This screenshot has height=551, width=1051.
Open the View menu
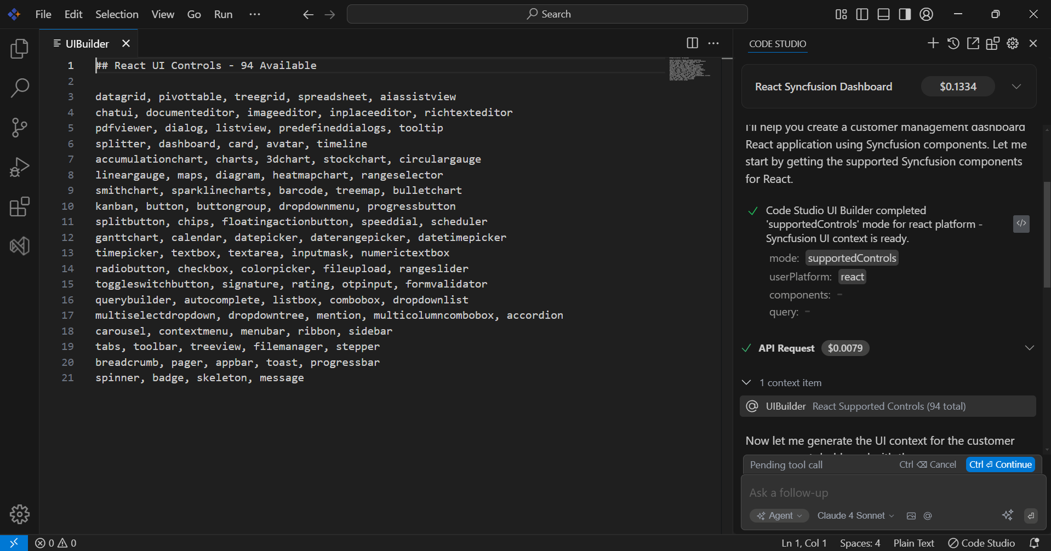163,14
